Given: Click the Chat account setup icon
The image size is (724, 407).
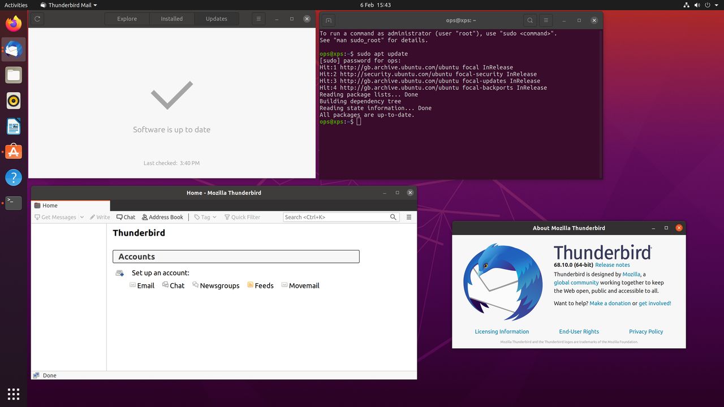Looking at the screenshot, I should click(x=165, y=285).
